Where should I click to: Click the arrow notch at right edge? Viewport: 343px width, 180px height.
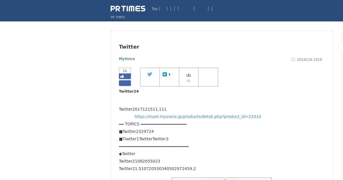click(x=340, y=47)
